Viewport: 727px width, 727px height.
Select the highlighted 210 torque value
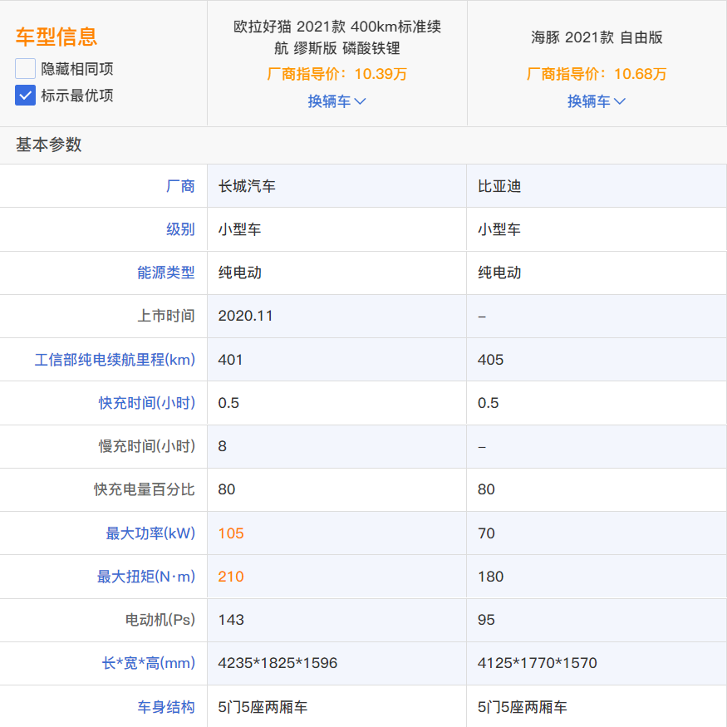click(x=231, y=577)
